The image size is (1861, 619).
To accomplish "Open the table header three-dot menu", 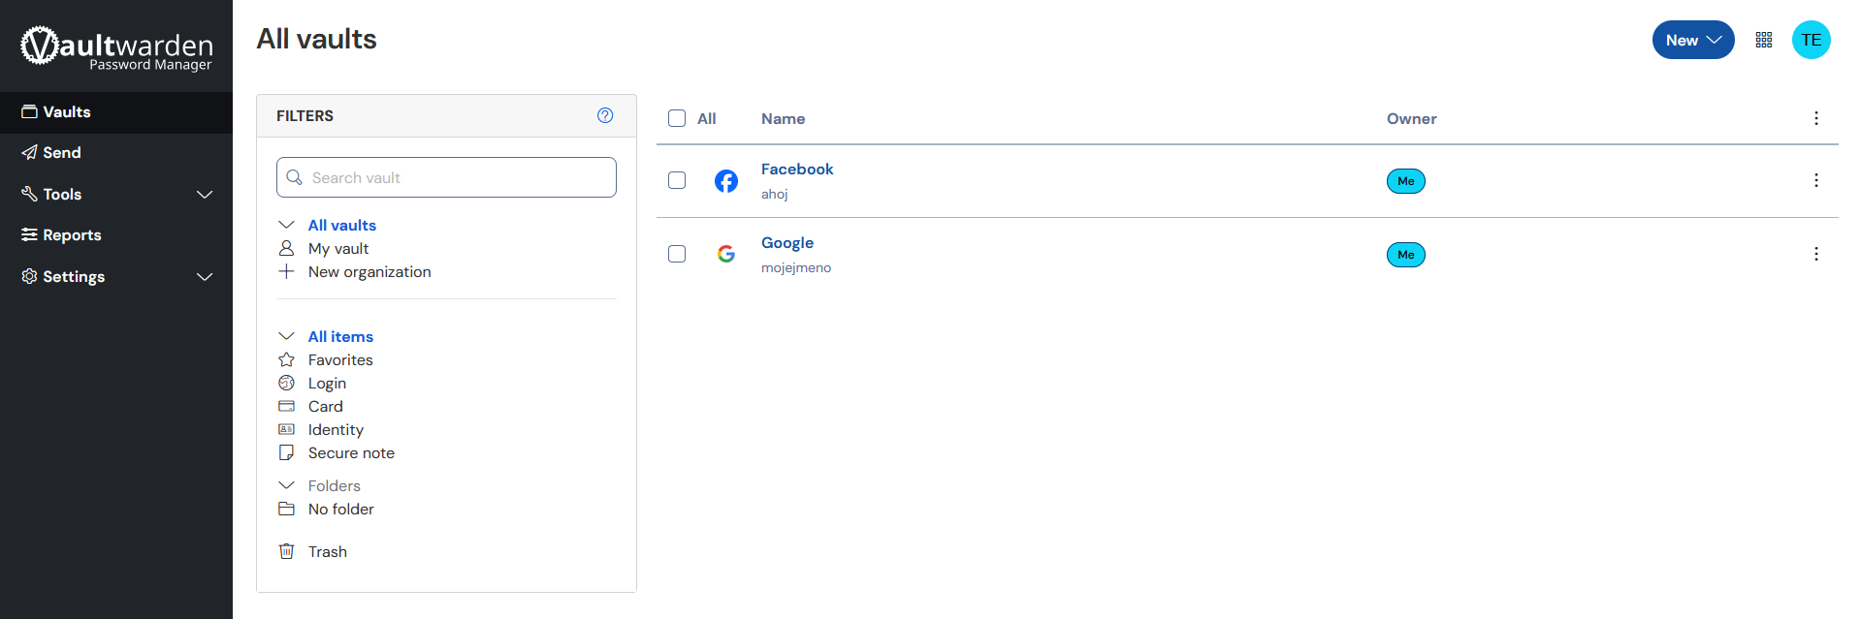I will [1815, 118].
